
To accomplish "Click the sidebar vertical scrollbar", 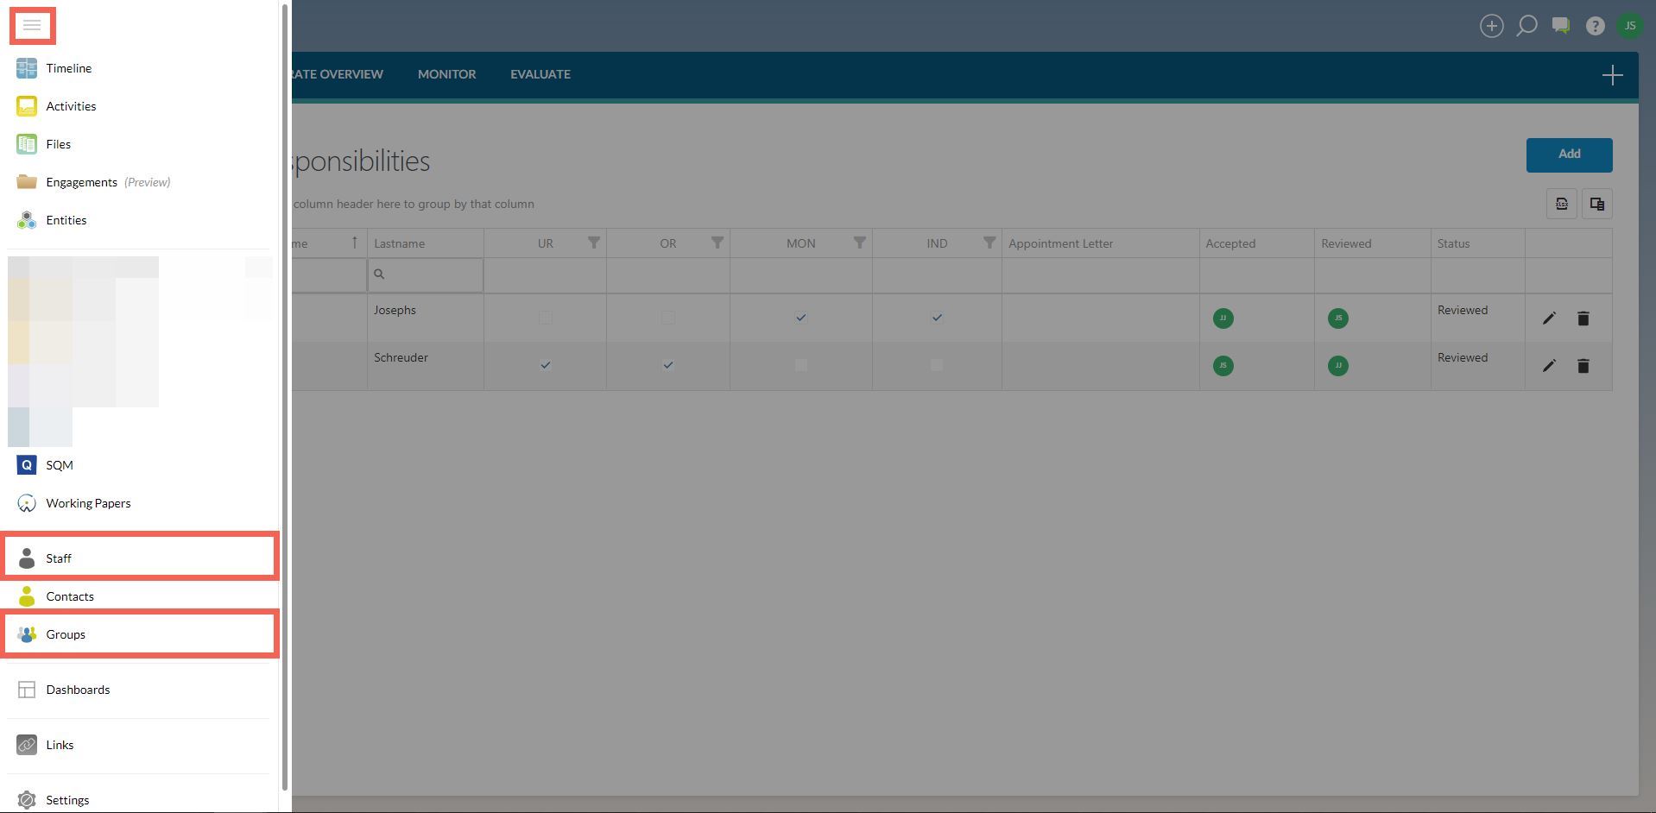I will (x=285, y=397).
